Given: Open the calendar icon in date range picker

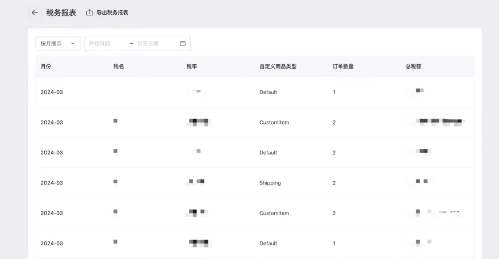Looking at the screenshot, I should 183,43.
